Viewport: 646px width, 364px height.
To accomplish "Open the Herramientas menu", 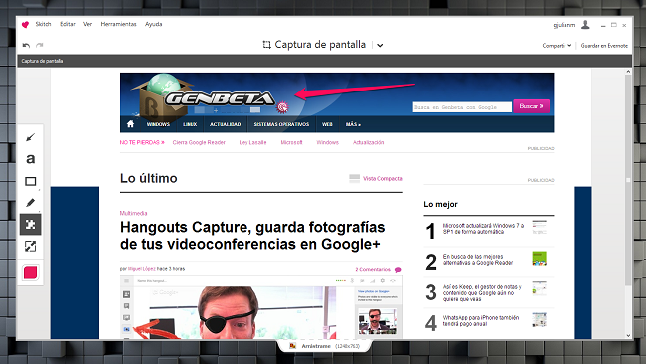I will pyautogui.click(x=118, y=24).
